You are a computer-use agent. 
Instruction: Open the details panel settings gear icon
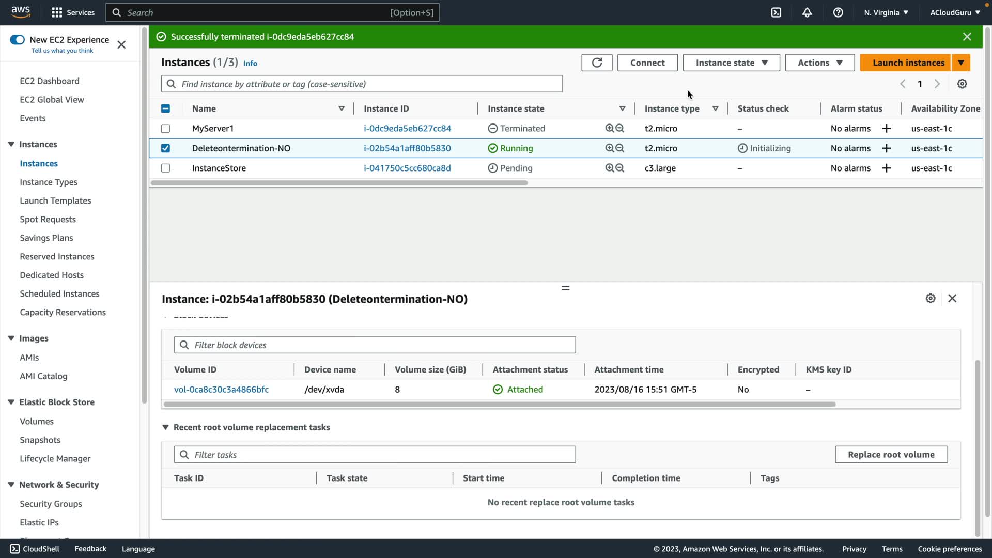931,298
